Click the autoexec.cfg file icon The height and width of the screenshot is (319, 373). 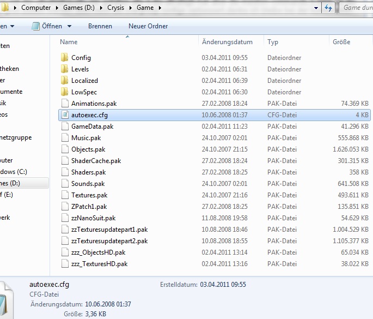[65, 115]
